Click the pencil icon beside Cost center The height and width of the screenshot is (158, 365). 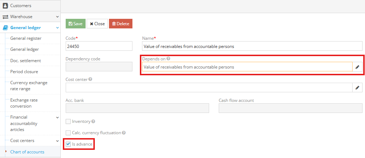click(358, 88)
